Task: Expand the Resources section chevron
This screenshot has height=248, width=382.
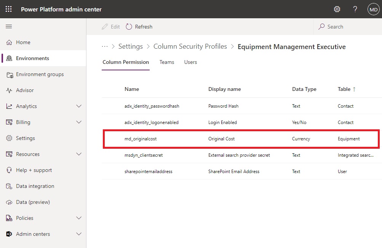Action: pos(79,154)
